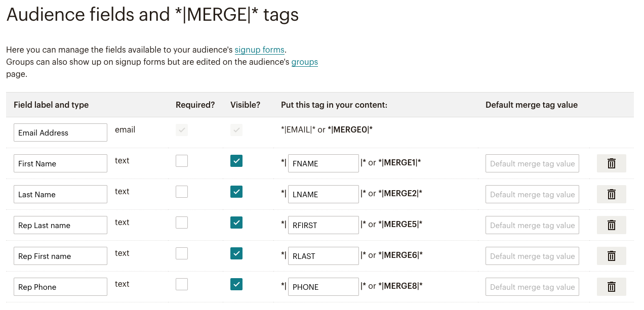Delete the Rep First name field
The height and width of the screenshot is (310, 644).
click(611, 256)
